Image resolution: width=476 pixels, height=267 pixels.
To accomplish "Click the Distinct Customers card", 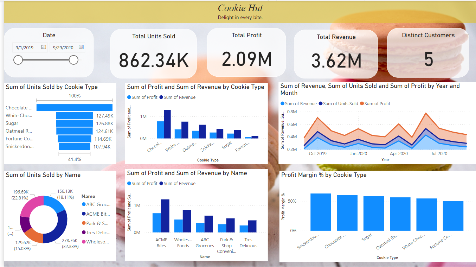I will coord(428,52).
